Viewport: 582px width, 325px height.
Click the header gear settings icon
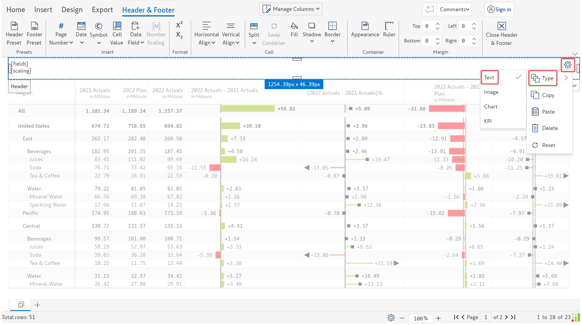[568, 65]
